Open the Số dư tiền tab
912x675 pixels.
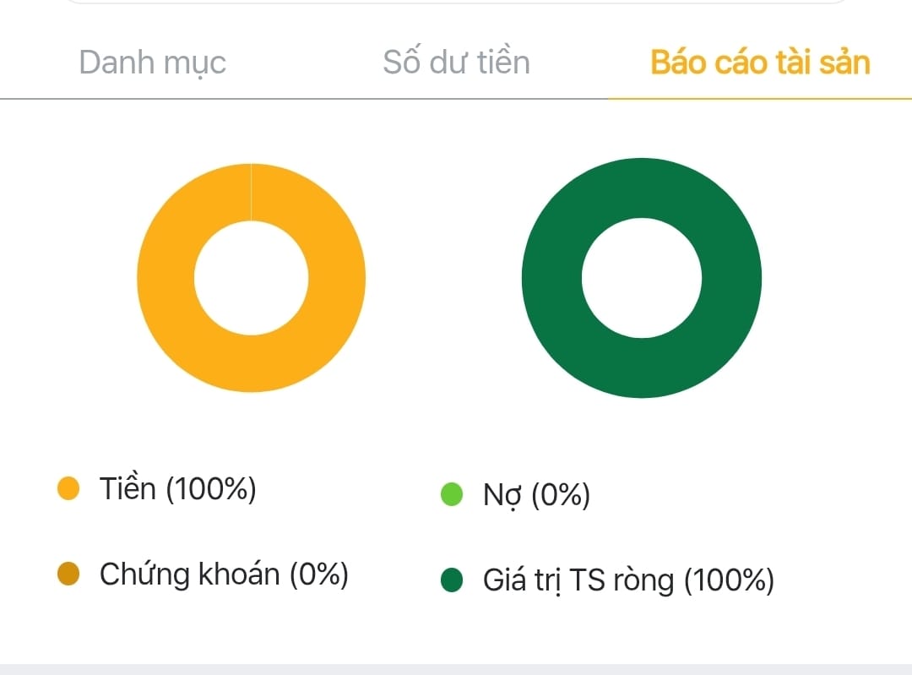point(456,63)
